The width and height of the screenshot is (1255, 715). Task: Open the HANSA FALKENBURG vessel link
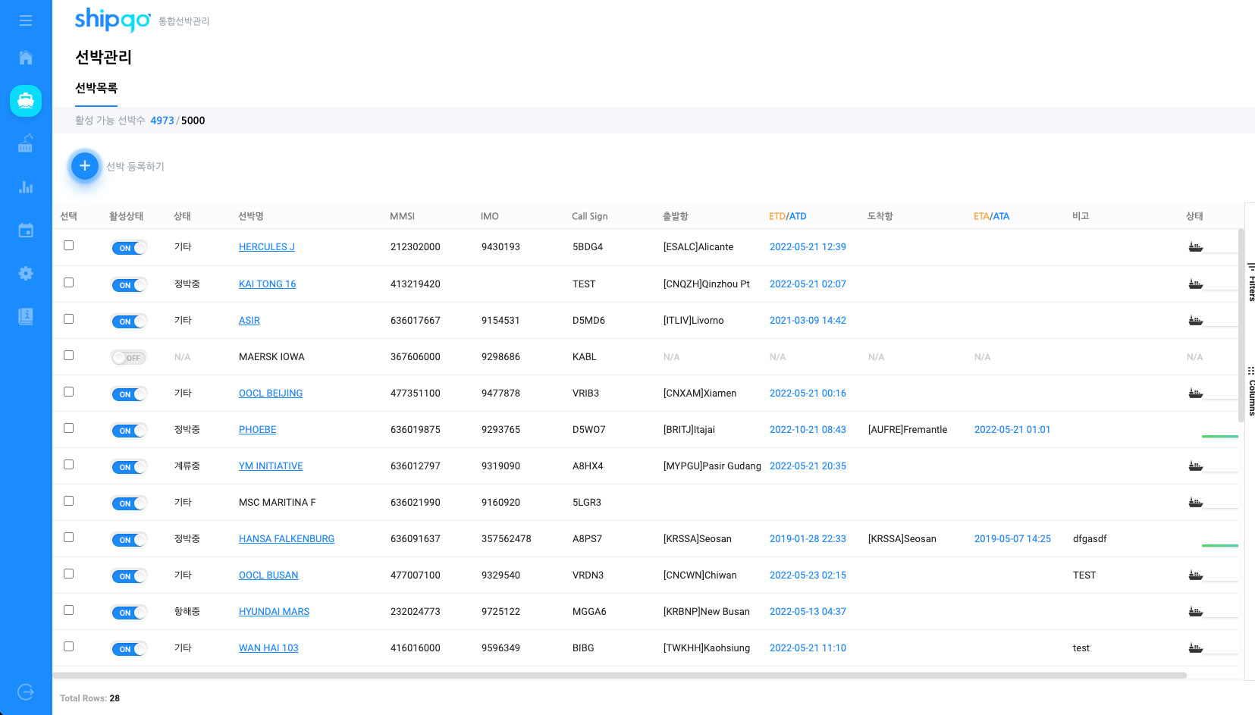pyautogui.click(x=286, y=539)
